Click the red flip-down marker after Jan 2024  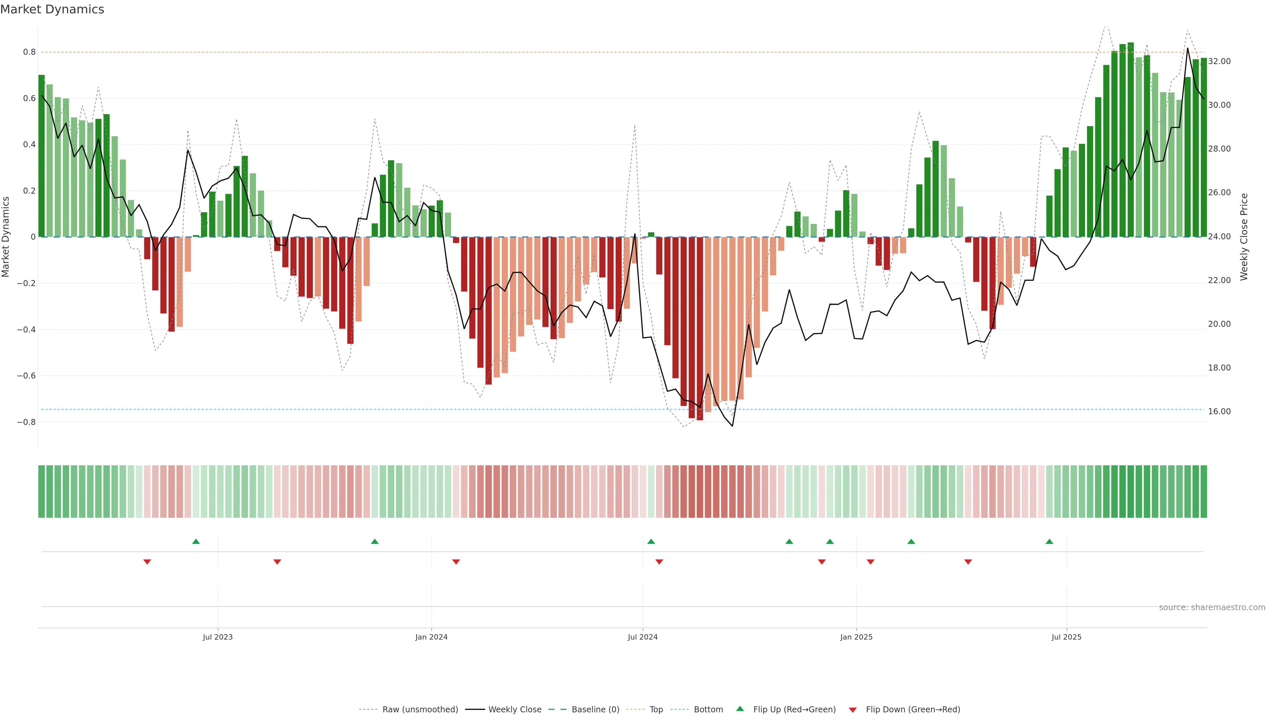[x=456, y=562]
